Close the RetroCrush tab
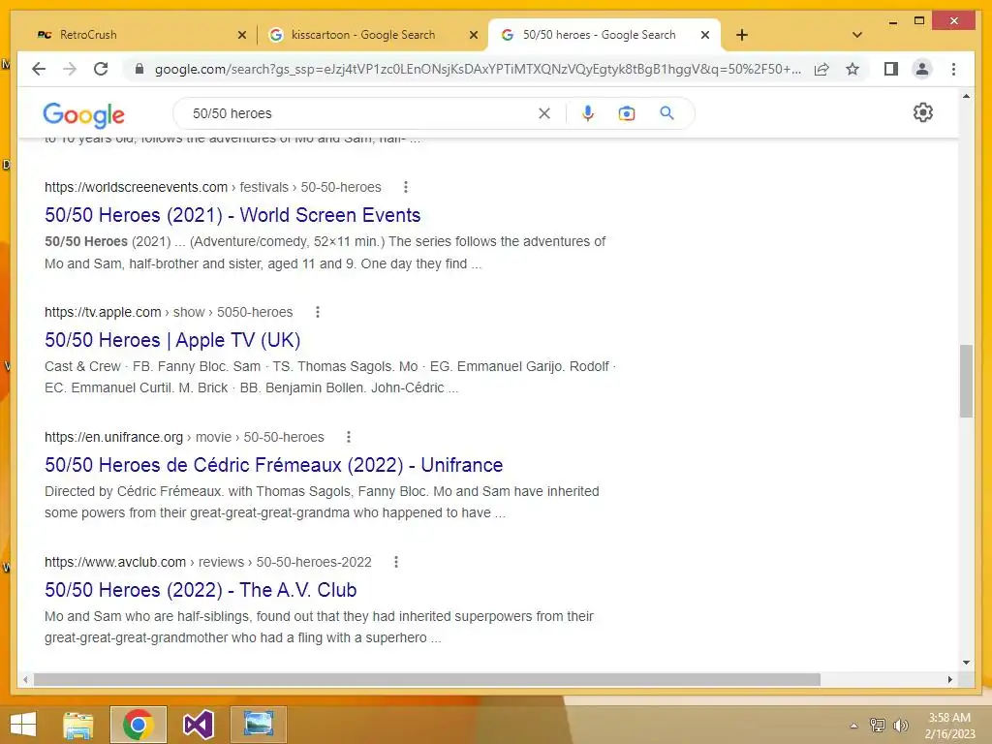992x744 pixels. coord(241,36)
